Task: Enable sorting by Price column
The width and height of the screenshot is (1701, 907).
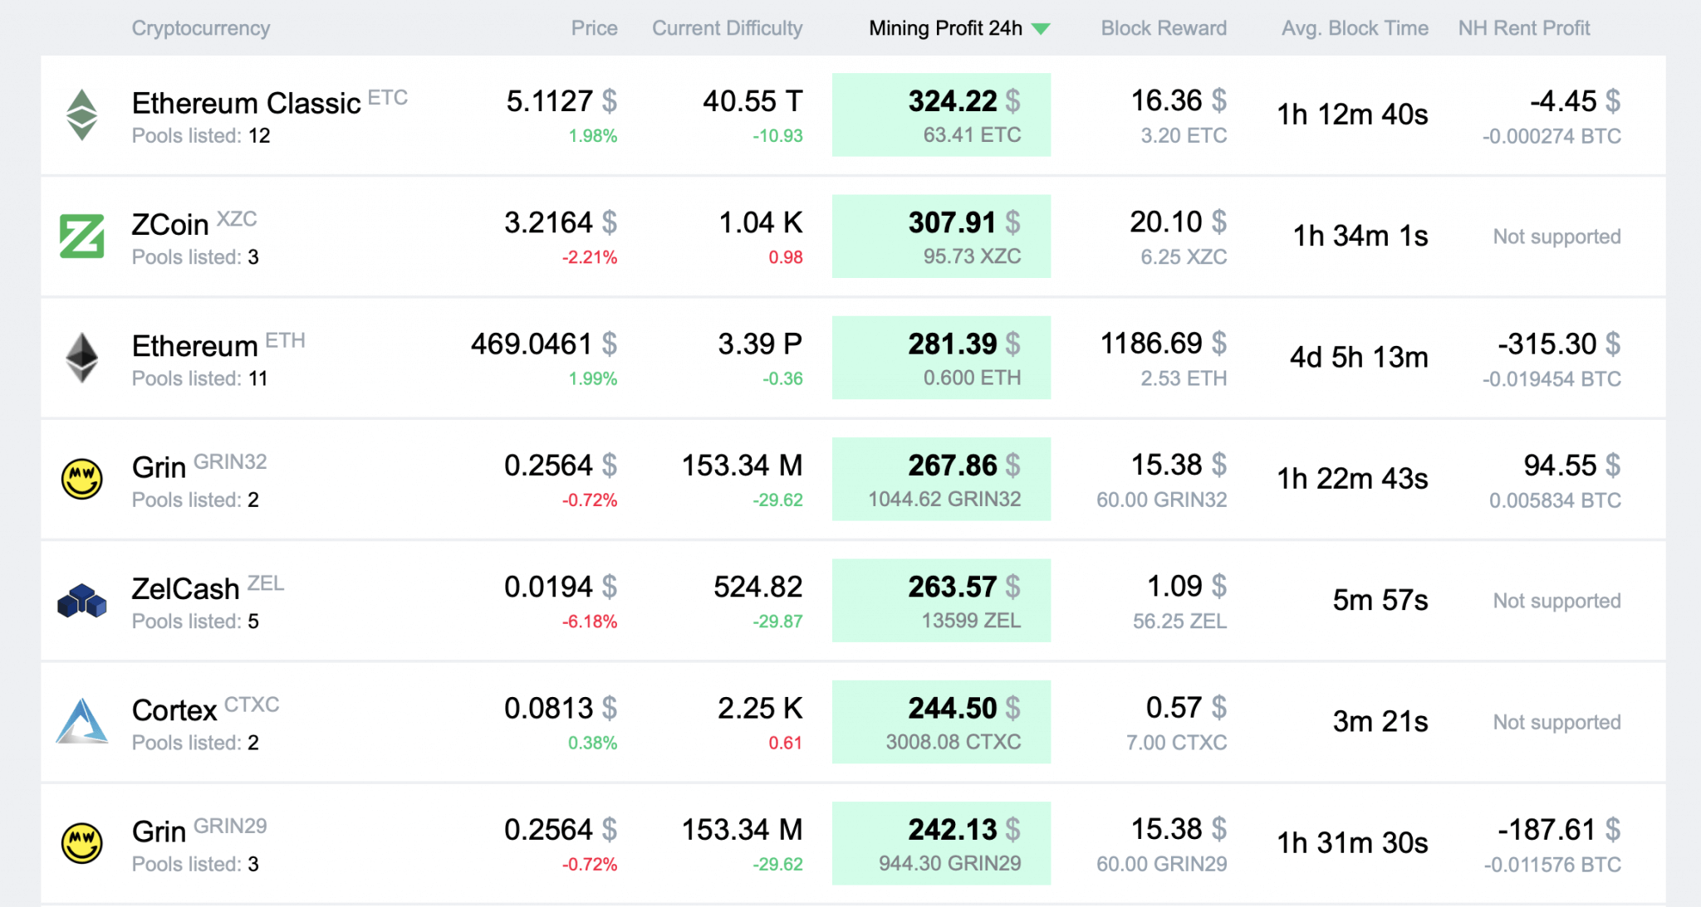Action: tap(594, 27)
